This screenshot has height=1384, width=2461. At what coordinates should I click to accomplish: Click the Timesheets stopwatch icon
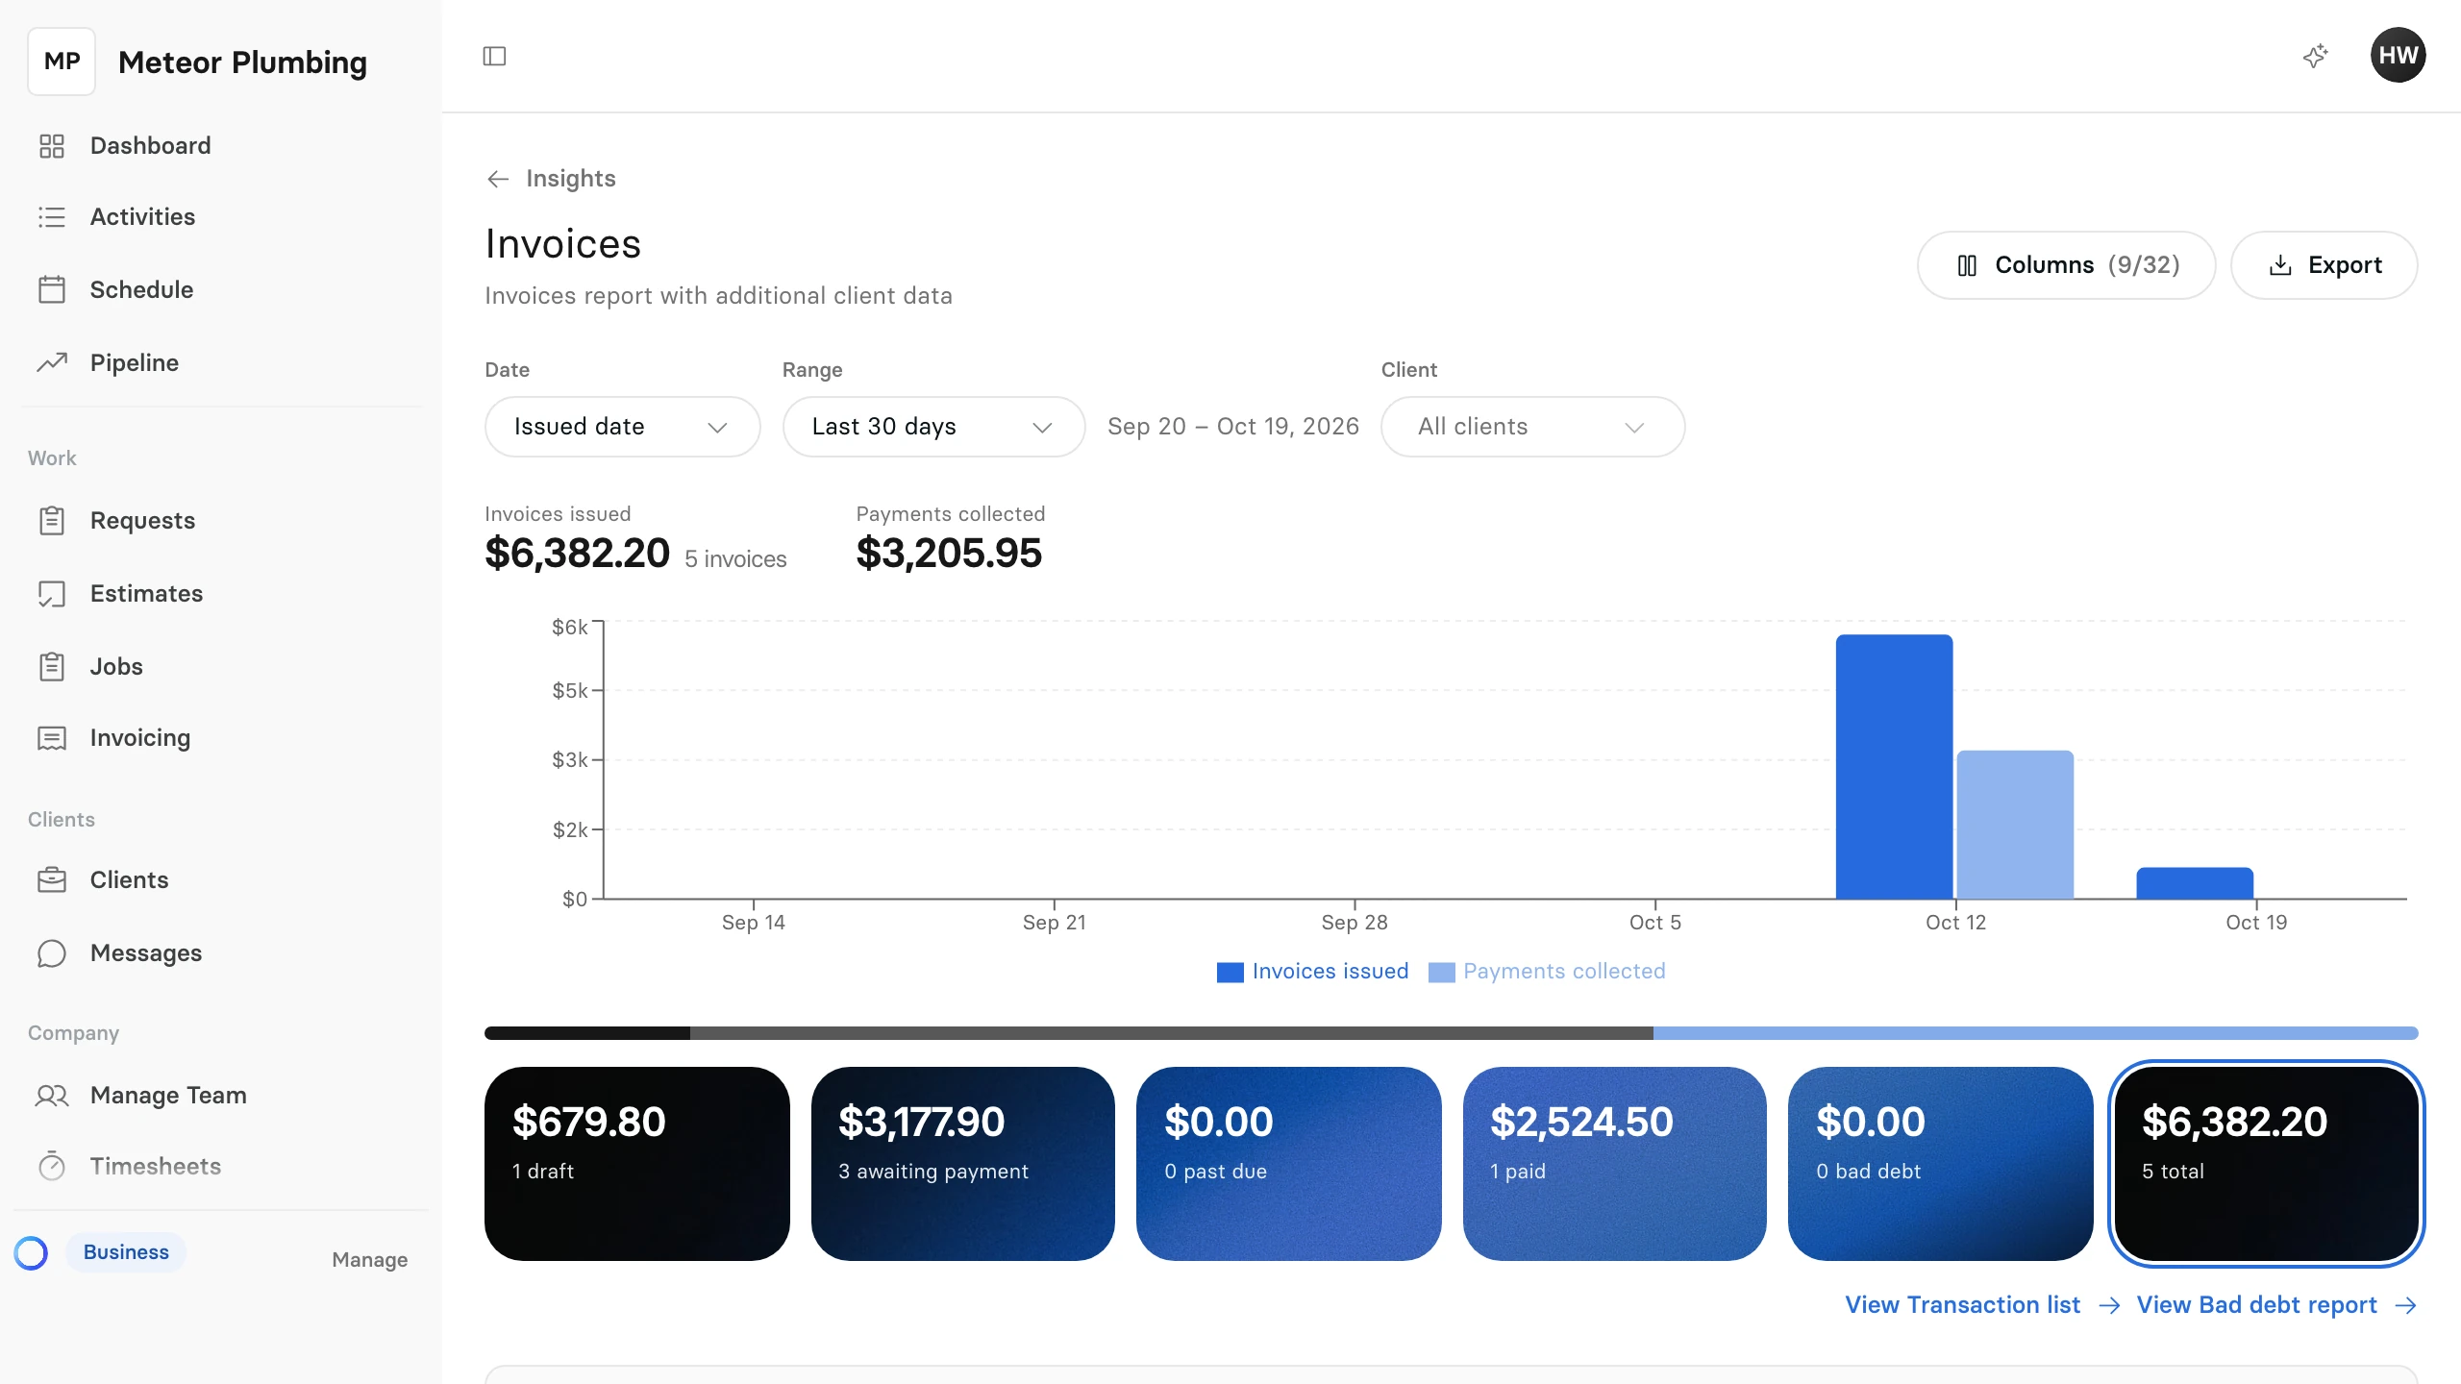coord(51,1166)
